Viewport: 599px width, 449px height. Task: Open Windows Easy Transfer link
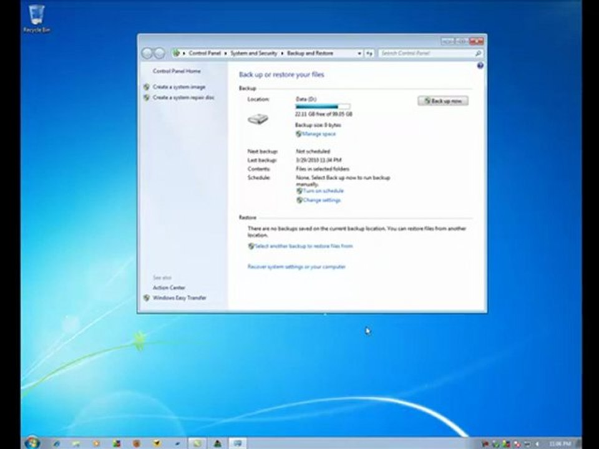click(x=180, y=298)
